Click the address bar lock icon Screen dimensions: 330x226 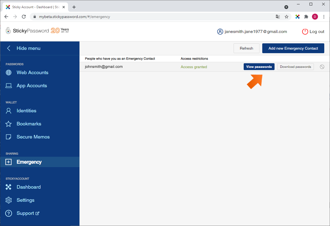(x=34, y=17)
